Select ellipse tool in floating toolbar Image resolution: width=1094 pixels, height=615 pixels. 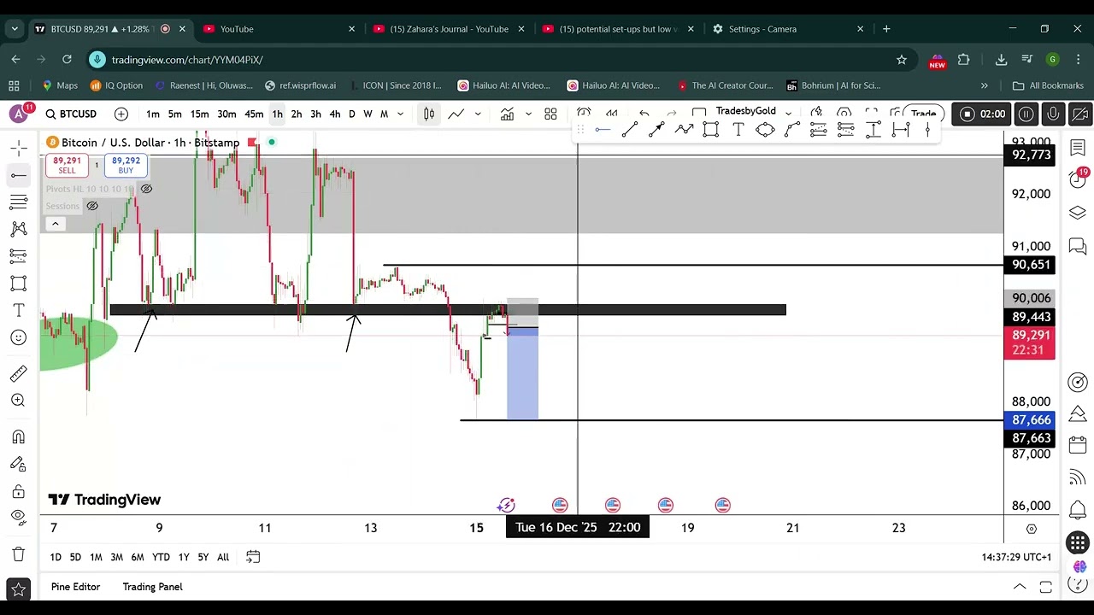click(x=765, y=130)
